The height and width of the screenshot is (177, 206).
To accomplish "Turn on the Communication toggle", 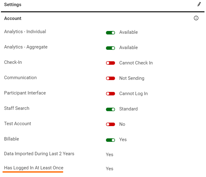I will [111, 79].
